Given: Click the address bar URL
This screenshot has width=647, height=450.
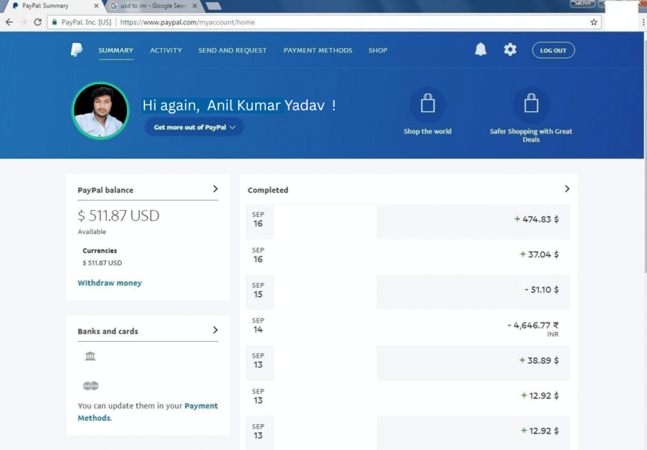Looking at the screenshot, I should (187, 22).
